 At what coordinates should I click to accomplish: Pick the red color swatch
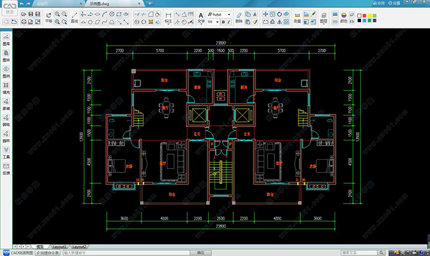[364, 16]
